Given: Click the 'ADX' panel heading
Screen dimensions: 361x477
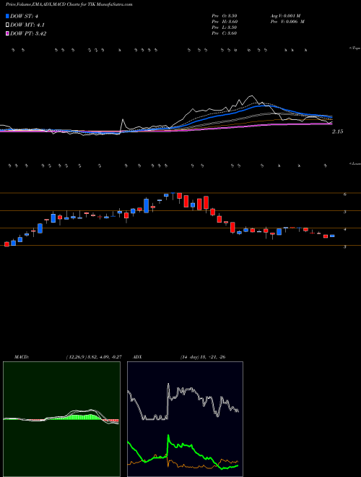Looking at the screenshot, I should tap(138, 357).
